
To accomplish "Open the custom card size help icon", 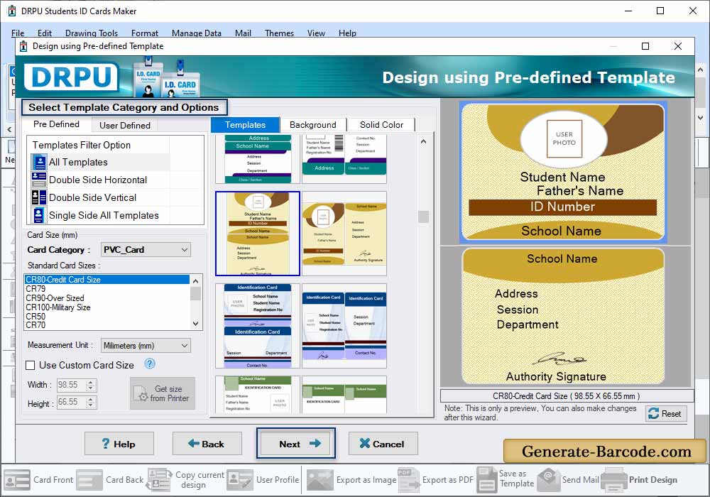I will [150, 364].
